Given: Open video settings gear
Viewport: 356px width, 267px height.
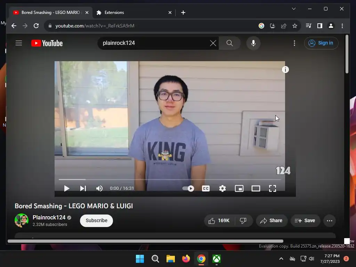Looking at the screenshot, I should coord(222,188).
